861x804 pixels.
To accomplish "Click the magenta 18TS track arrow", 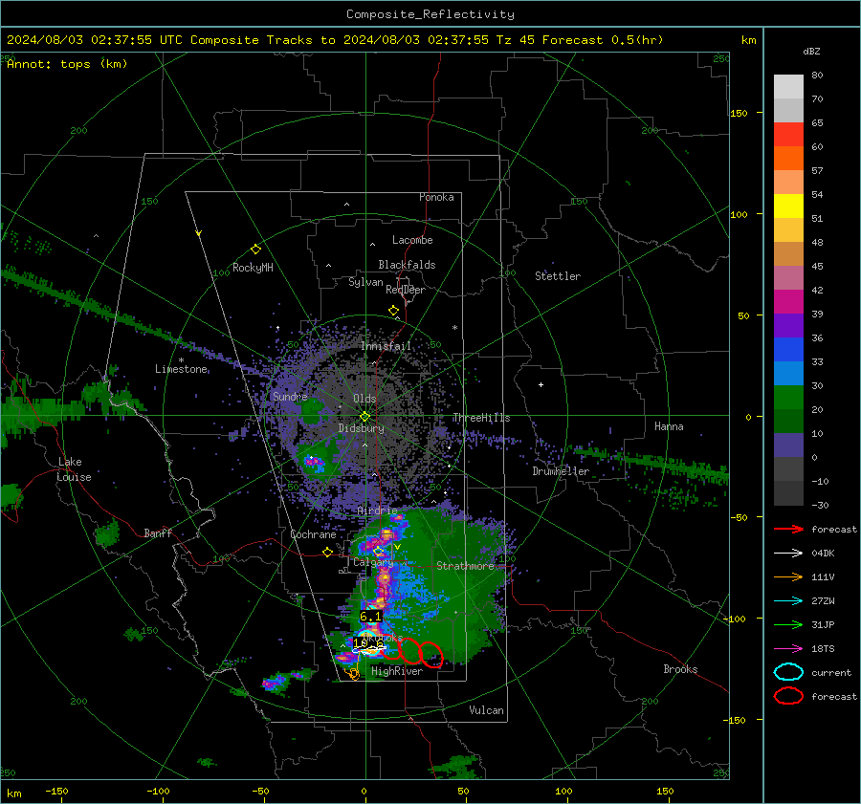I will click(x=788, y=649).
